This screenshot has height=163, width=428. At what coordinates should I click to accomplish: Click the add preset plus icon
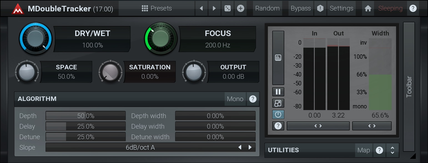[x=241, y=8]
